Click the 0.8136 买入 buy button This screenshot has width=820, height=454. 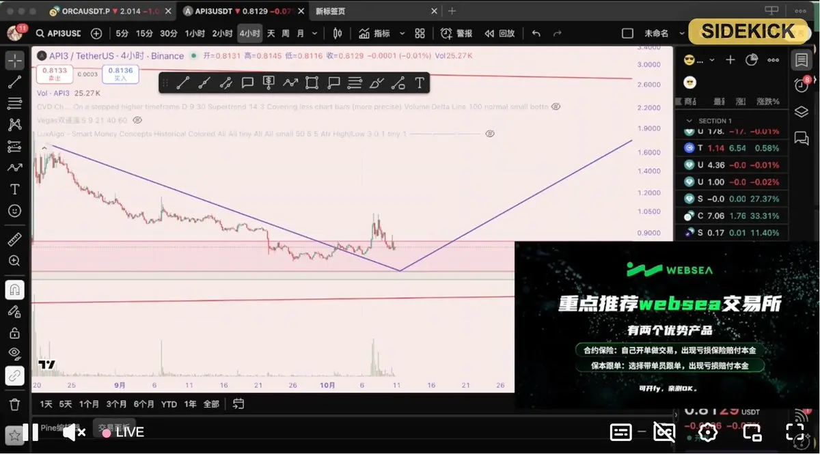tap(120, 74)
